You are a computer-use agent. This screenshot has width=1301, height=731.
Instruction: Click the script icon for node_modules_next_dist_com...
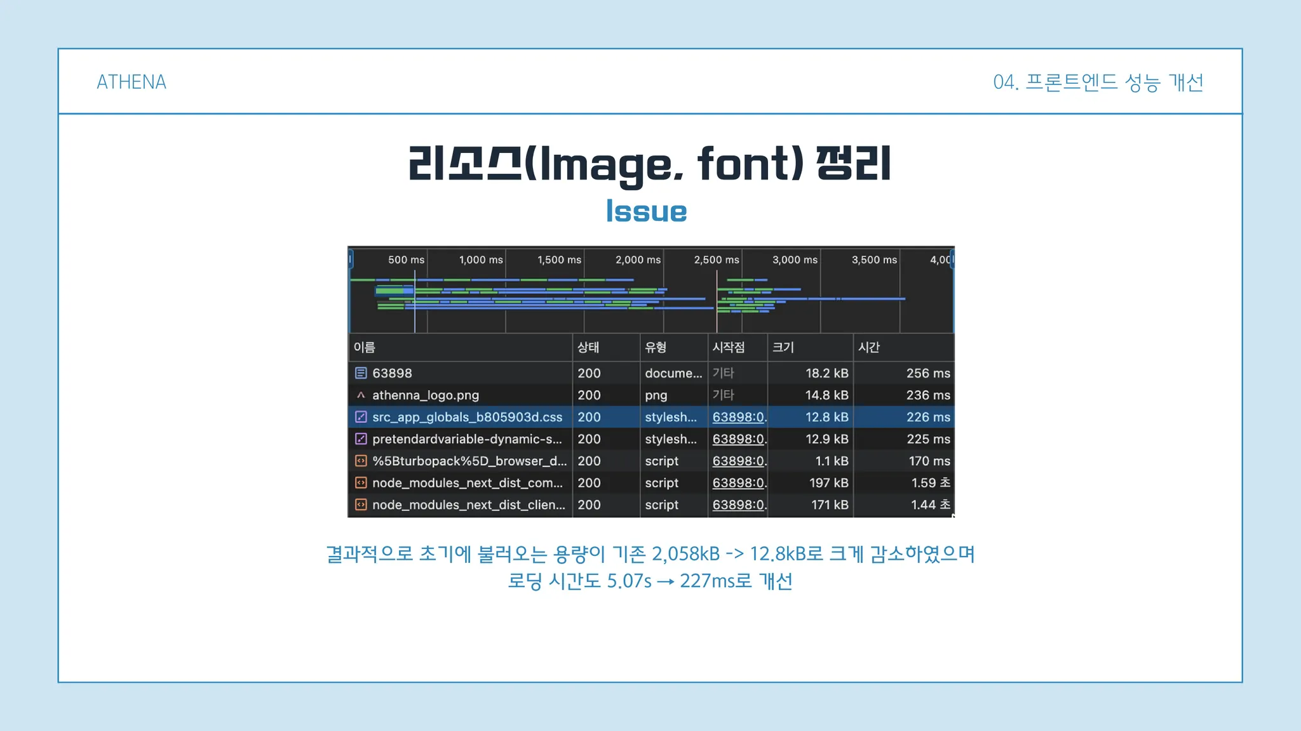361,482
